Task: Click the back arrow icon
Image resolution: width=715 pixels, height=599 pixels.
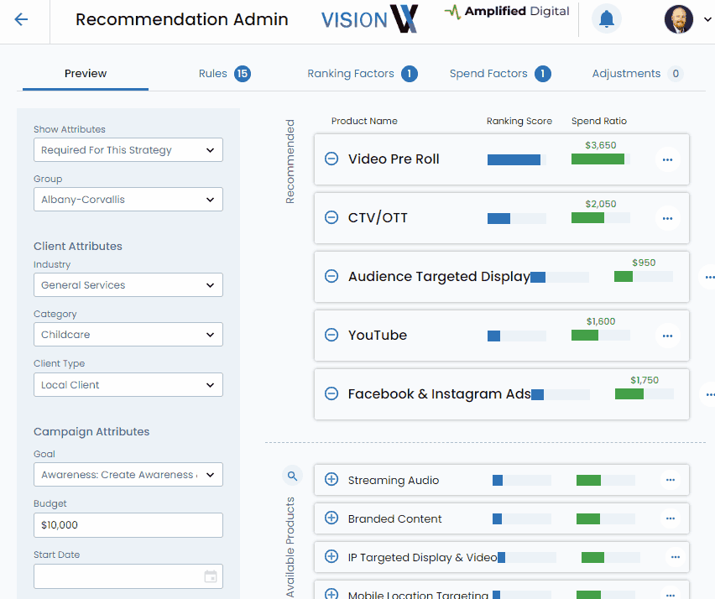Action: 21,20
